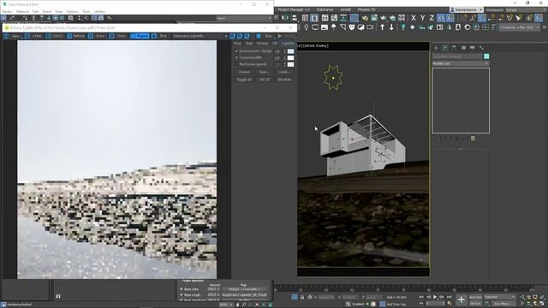The width and height of the screenshot is (548, 308).
Task: Open the Phoenix FD menu
Action: tap(366, 9)
